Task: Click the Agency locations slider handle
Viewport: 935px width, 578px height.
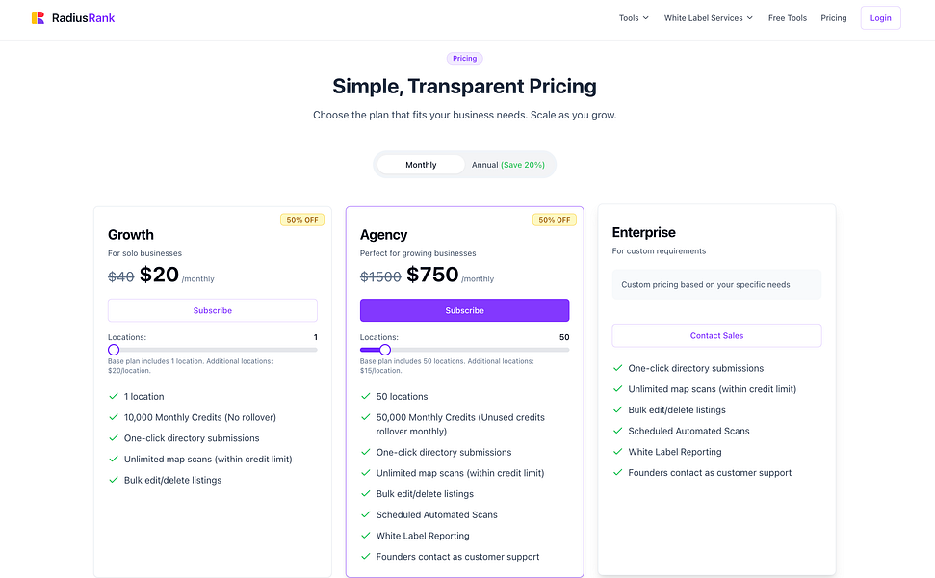Action: pos(385,350)
